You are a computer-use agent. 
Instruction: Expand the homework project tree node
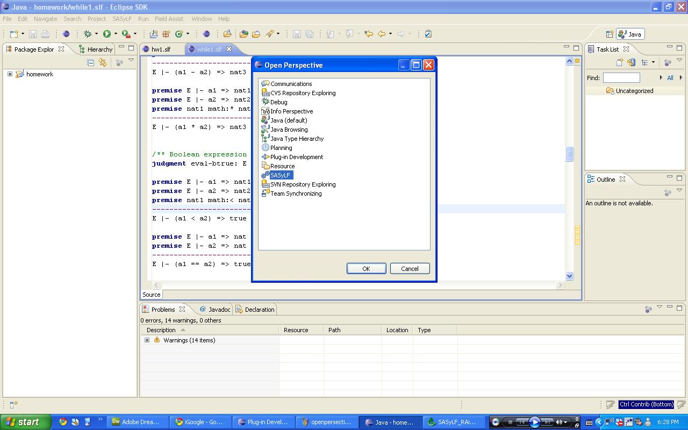(10, 74)
